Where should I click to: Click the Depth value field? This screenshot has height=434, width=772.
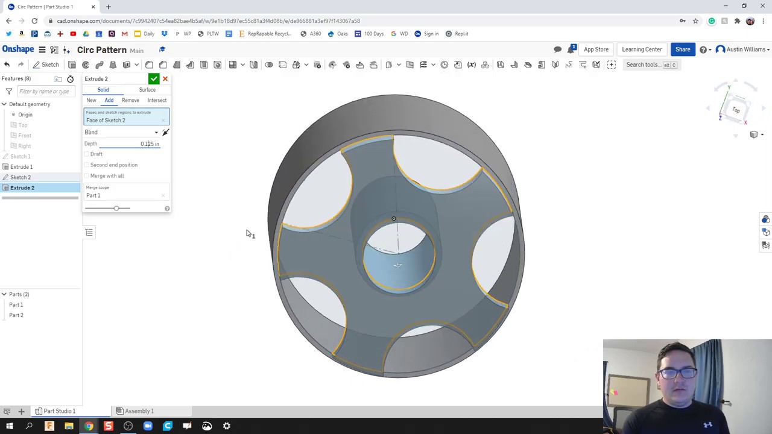pos(130,144)
